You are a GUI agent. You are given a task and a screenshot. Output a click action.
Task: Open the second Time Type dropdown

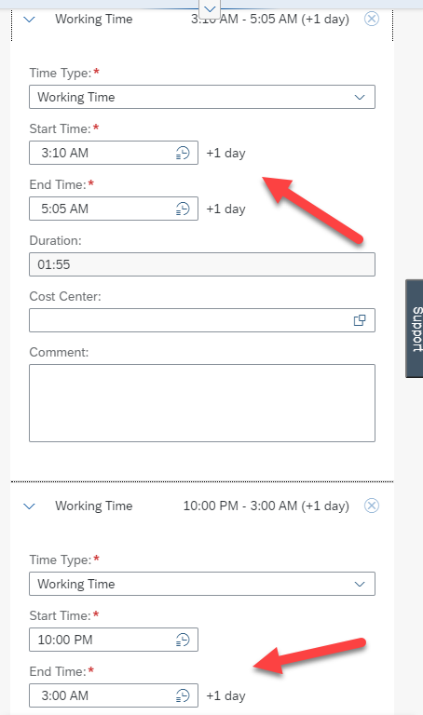coord(202,584)
